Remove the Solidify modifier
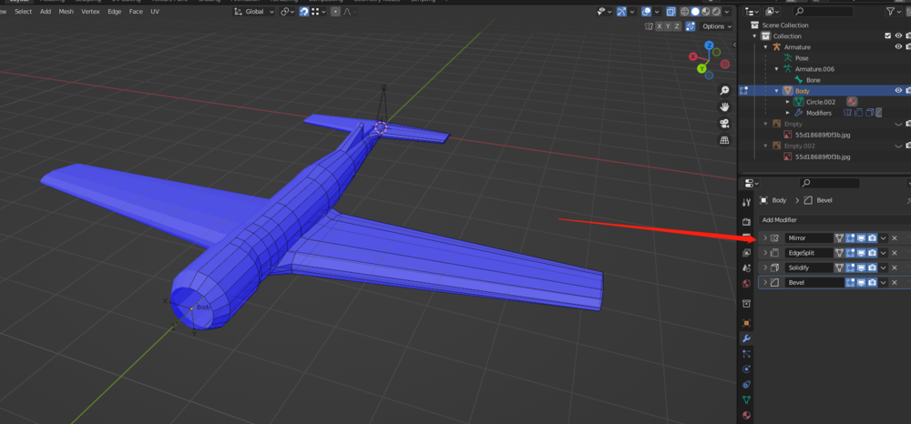The image size is (911, 424). click(895, 268)
